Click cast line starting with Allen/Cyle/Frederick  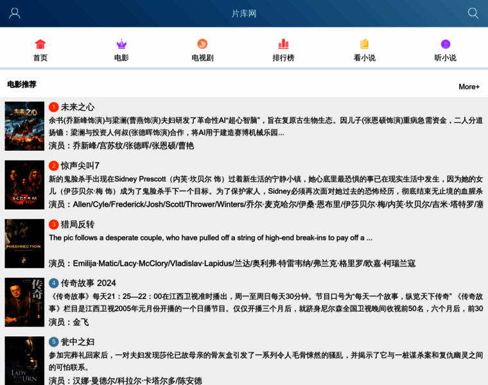click(266, 204)
